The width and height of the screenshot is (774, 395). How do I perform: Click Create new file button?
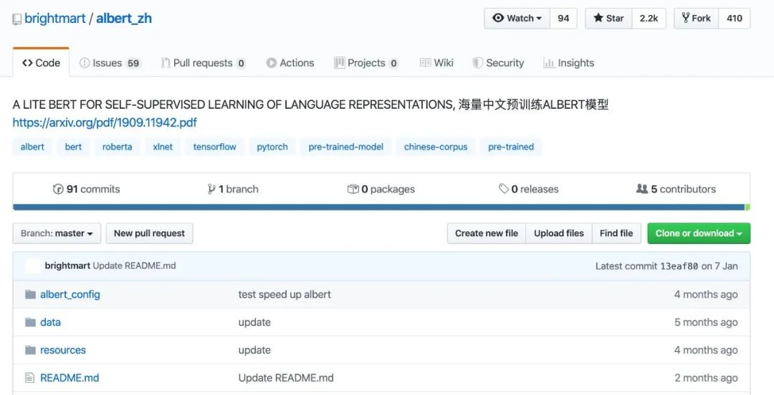487,233
